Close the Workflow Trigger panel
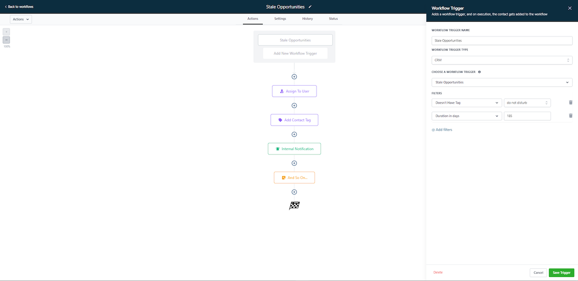 (569, 8)
